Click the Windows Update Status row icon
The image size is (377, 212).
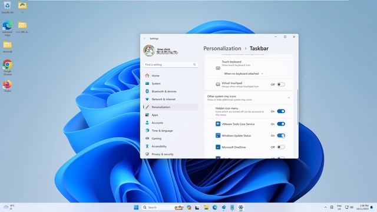pyautogui.click(x=218, y=135)
